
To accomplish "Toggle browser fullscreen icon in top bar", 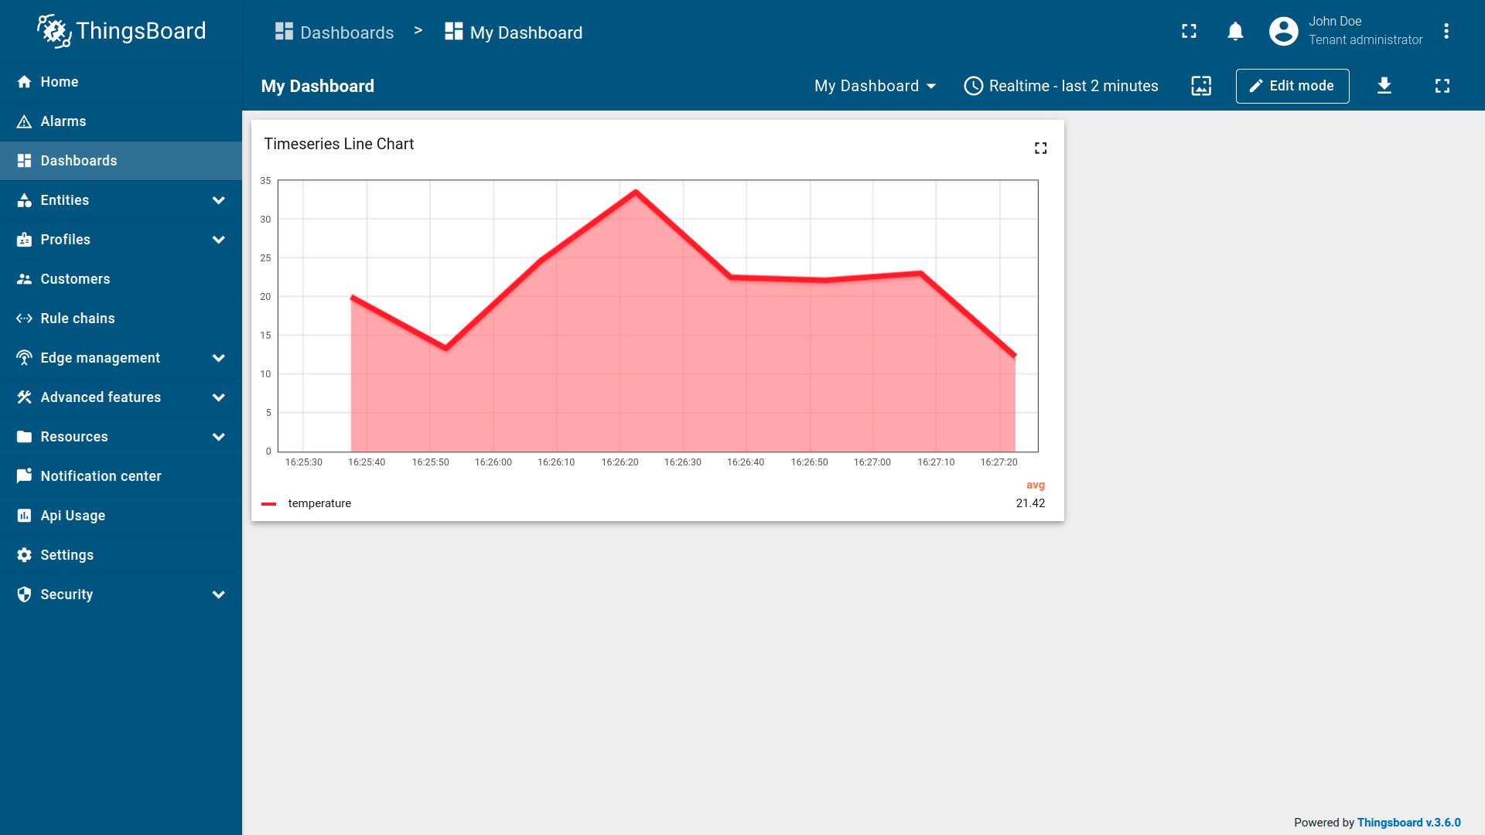I will tap(1189, 31).
